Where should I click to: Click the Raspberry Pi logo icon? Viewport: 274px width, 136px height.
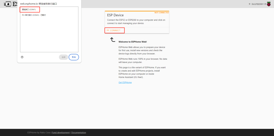click(x=269, y=4)
